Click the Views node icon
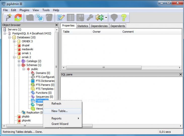The width and height of the screenshot is (184, 136). point(33,109)
